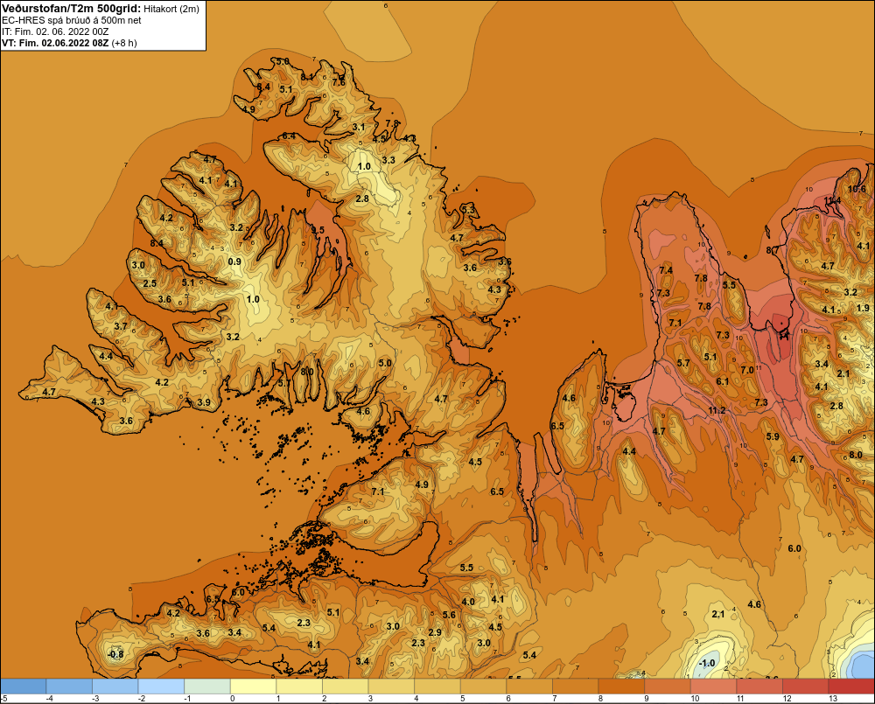875x704 pixels.
Task: Click the '5.6' temperature label
Action: coord(449,615)
